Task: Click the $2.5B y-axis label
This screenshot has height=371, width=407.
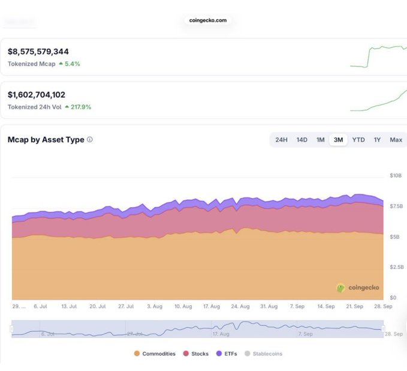Action: click(397, 267)
